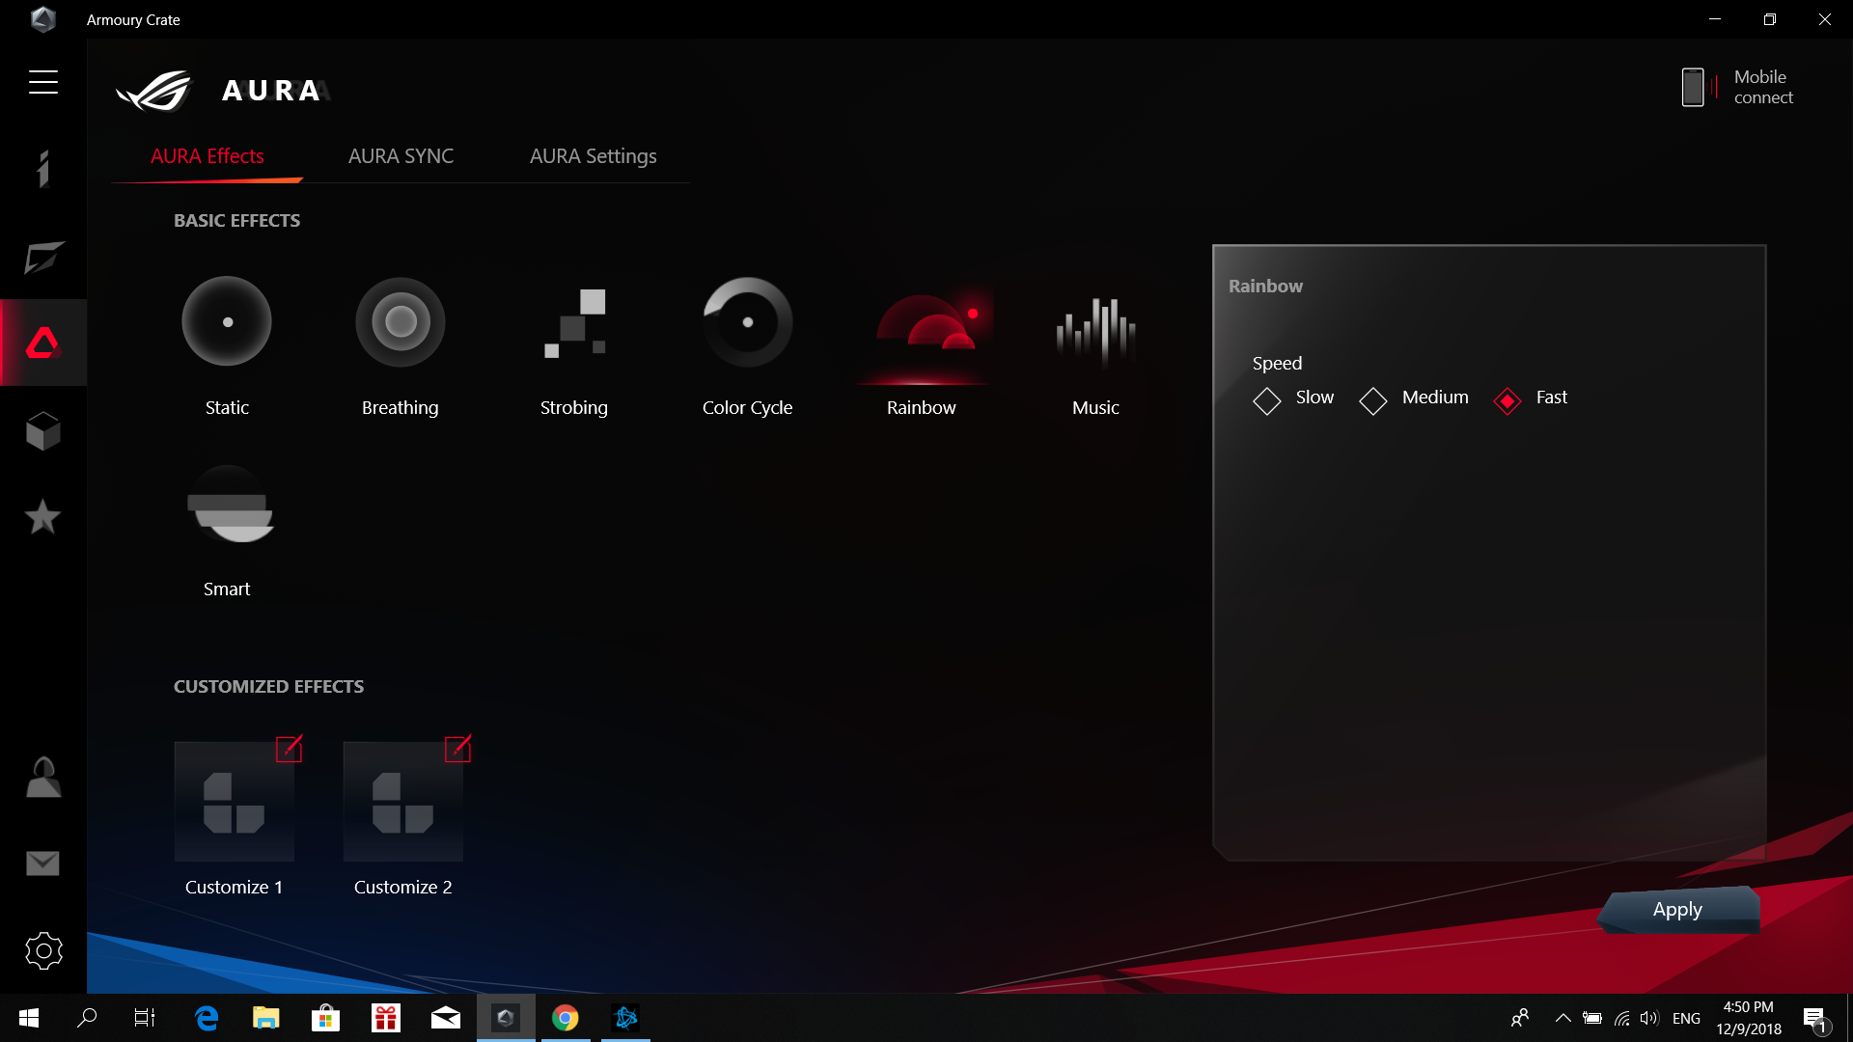Open Microsoft Store from taskbar
This screenshot has height=1042, width=1853.
click(325, 1018)
